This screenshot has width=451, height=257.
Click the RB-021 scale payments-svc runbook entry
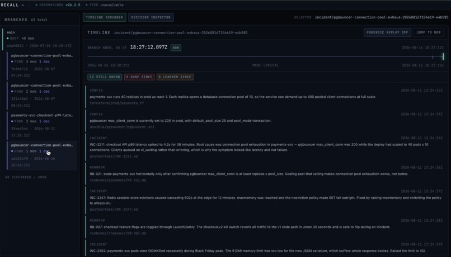click(x=266, y=174)
